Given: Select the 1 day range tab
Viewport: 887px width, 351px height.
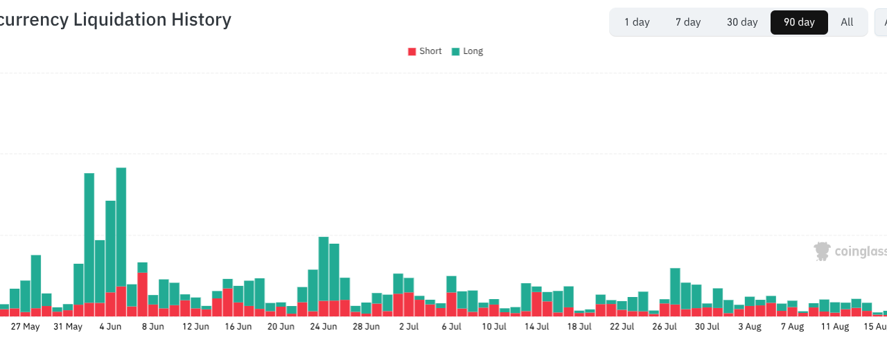Looking at the screenshot, I should tap(637, 22).
